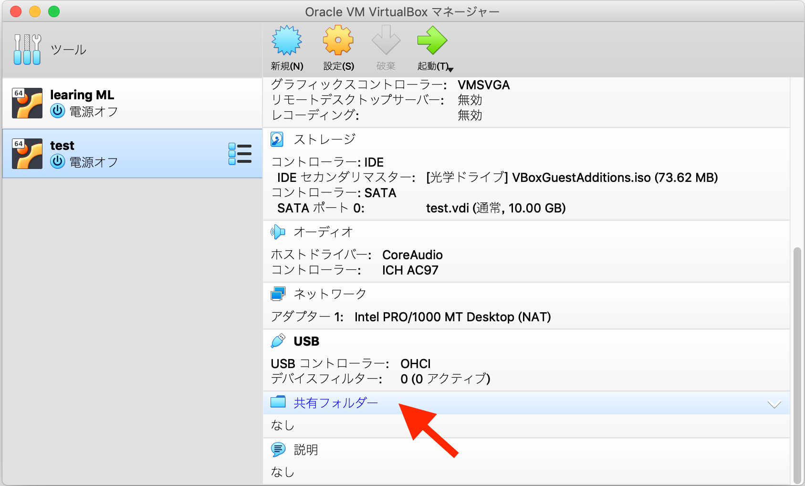The height and width of the screenshot is (486, 805).
Task: Maximize the VirtualBox window with green button
Action: [x=54, y=11]
